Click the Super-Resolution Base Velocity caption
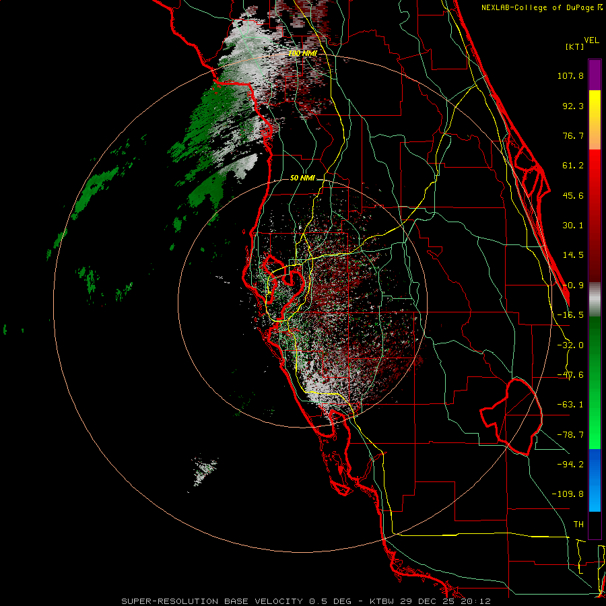The height and width of the screenshot is (606, 606). click(306, 601)
